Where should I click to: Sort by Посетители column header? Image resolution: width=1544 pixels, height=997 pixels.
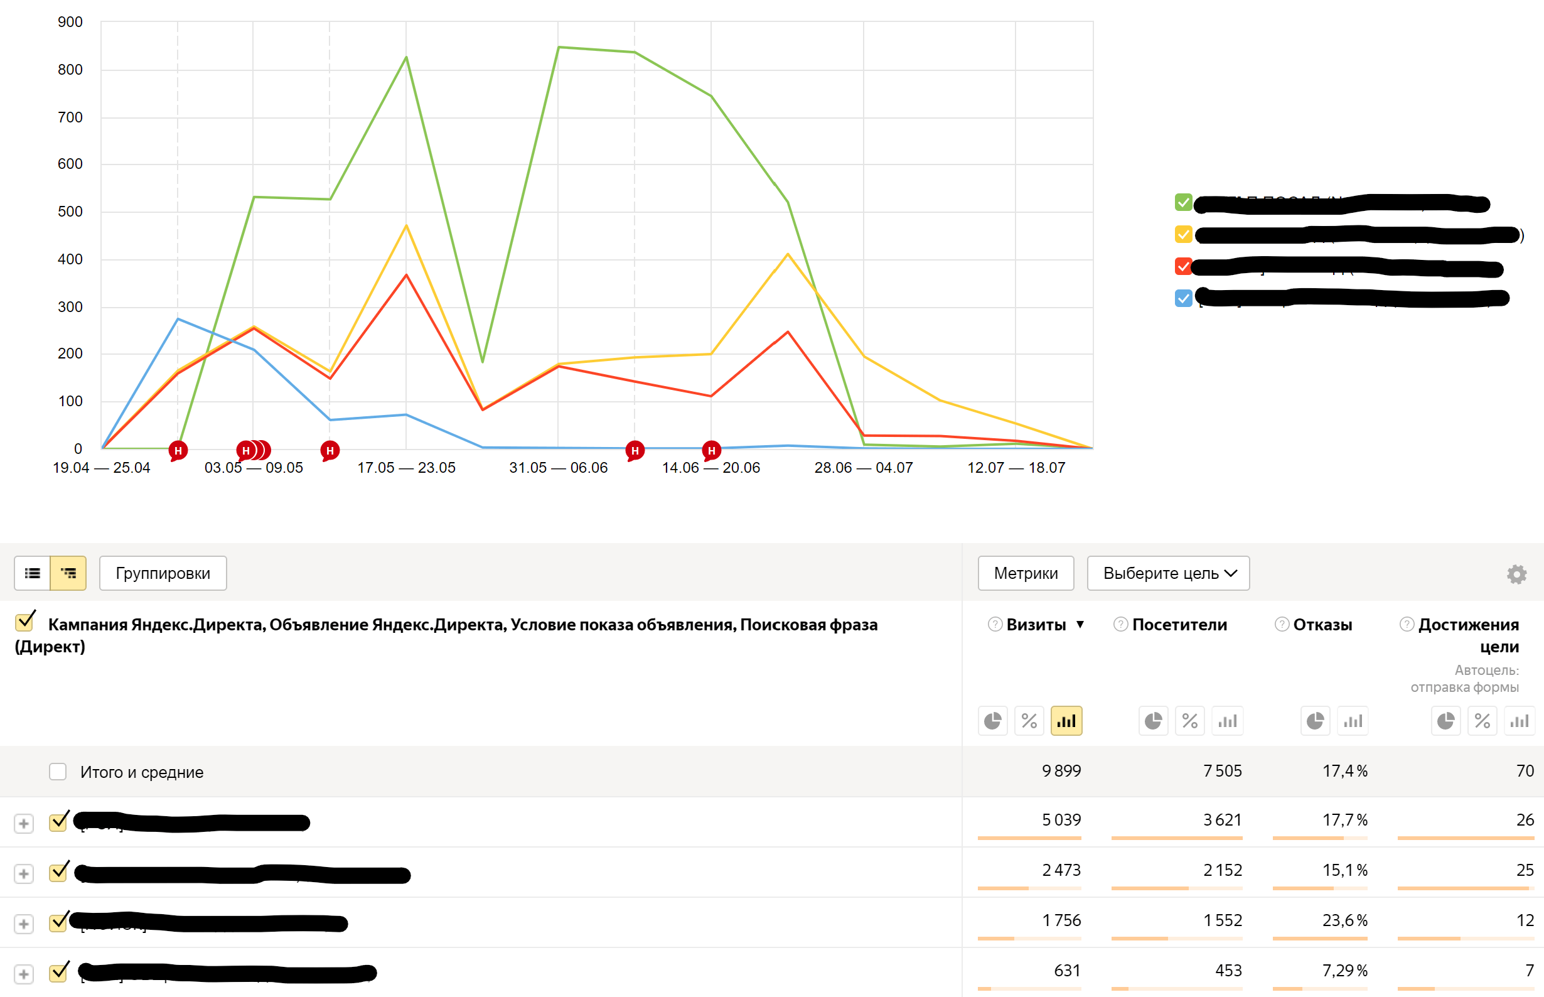click(1179, 624)
